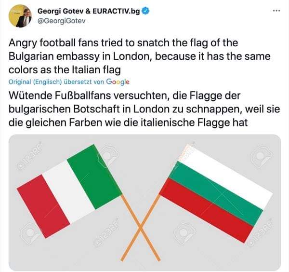Image resolution: width=289 pixels, height=272 pixels.
Task: Click the crossing point of the flagpoles
Action: (x=141, y=228)
